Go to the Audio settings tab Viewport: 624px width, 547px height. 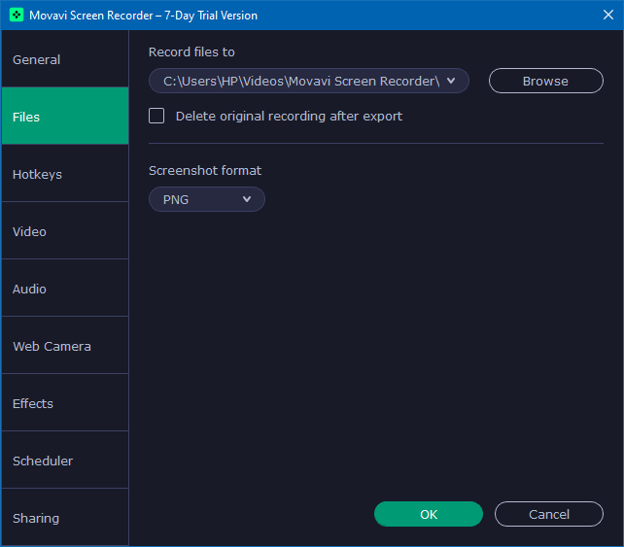(65, 288)
